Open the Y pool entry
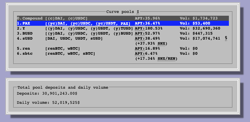The height and width of the screenshot is (122, 250). [x=123, y=29]
